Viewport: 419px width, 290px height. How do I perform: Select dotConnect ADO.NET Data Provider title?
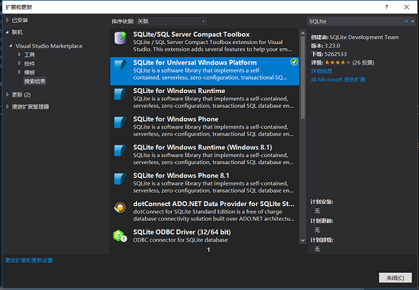[214, 204]
